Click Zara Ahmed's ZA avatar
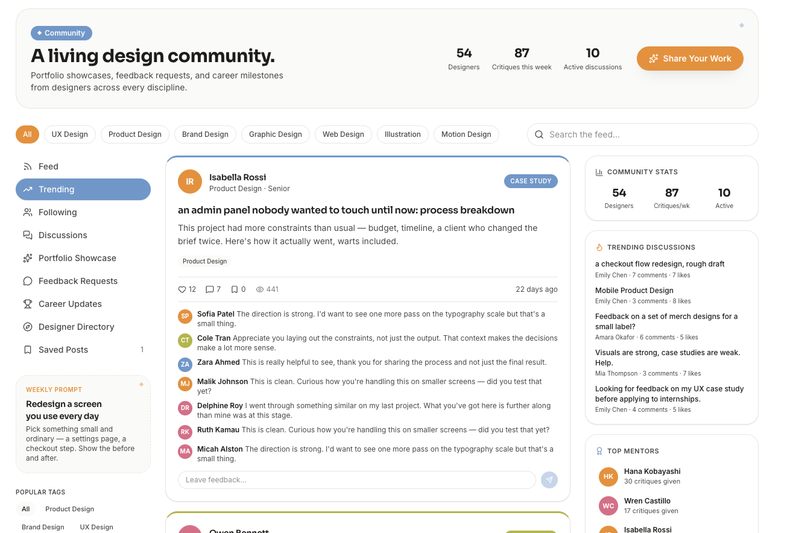The image size is (796, 533). [185, 364]
